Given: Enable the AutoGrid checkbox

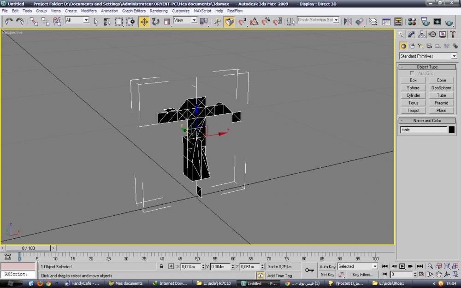Looking at the screenshot, I should pos(412,74).
